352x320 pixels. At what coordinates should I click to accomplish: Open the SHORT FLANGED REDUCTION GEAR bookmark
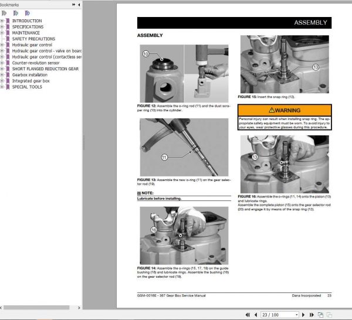click(45, 69)
